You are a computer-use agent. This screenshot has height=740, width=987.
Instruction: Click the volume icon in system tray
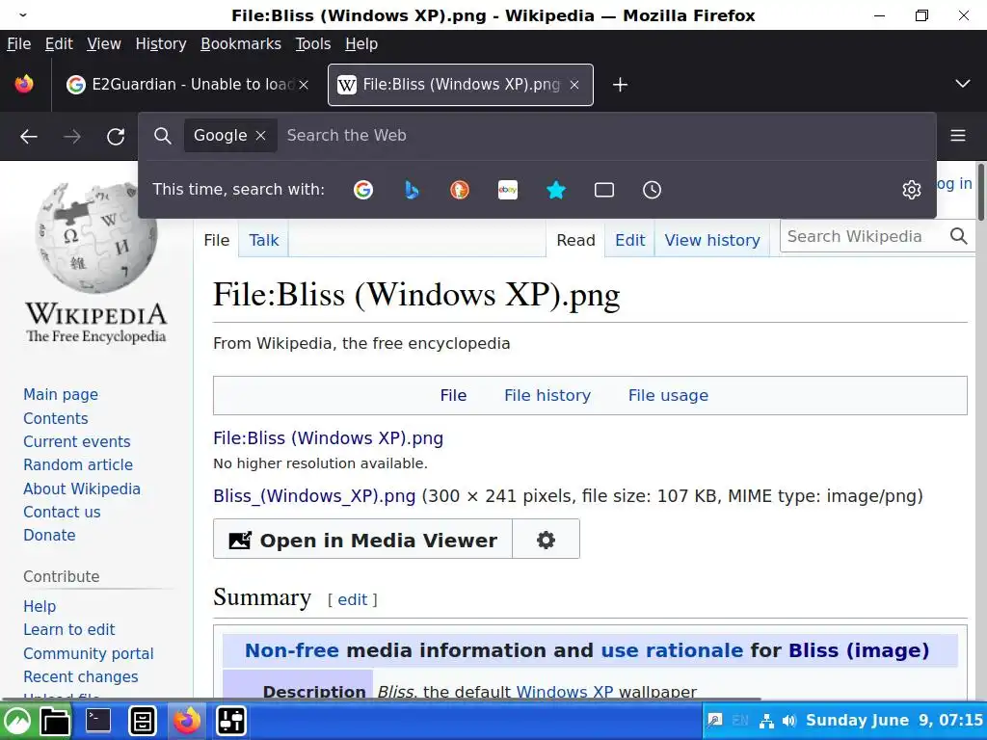(789, 721)
